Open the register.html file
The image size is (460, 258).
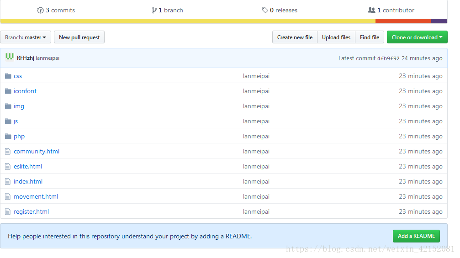(31, 212)
